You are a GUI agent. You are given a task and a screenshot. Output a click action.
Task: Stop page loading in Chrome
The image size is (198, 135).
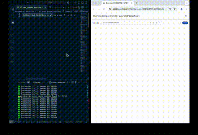pos(104,9)
